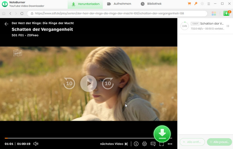Image resolution: width=233 pixels, height=149 pixels.
Task: Show video info icon
Action: click(136, 144)
